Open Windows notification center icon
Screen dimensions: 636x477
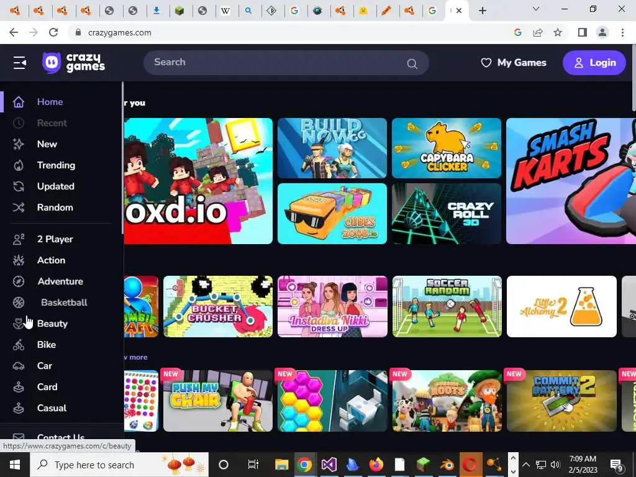click(x=617, y=465)
